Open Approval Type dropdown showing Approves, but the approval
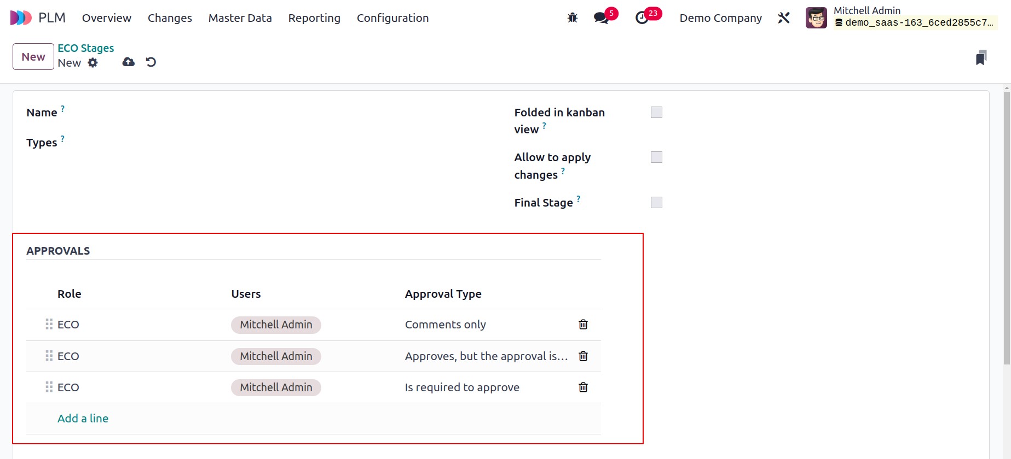 486,356
